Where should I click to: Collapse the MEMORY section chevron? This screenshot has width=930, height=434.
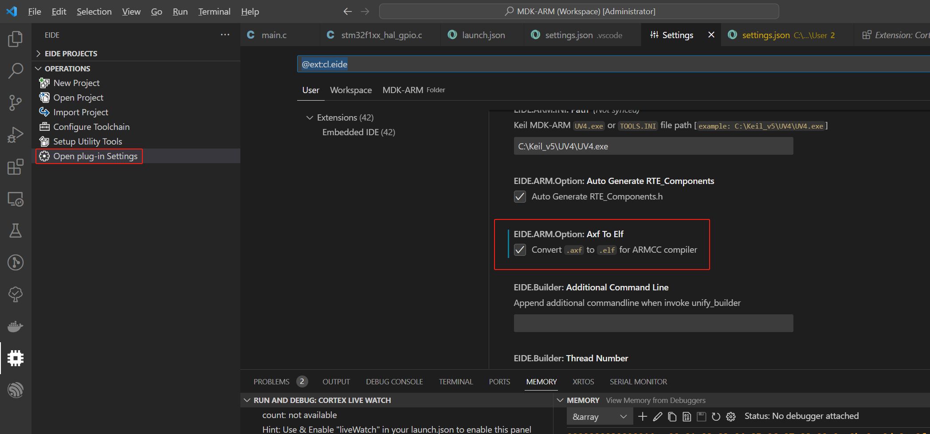pyautogui.click(x=560, y=400)
